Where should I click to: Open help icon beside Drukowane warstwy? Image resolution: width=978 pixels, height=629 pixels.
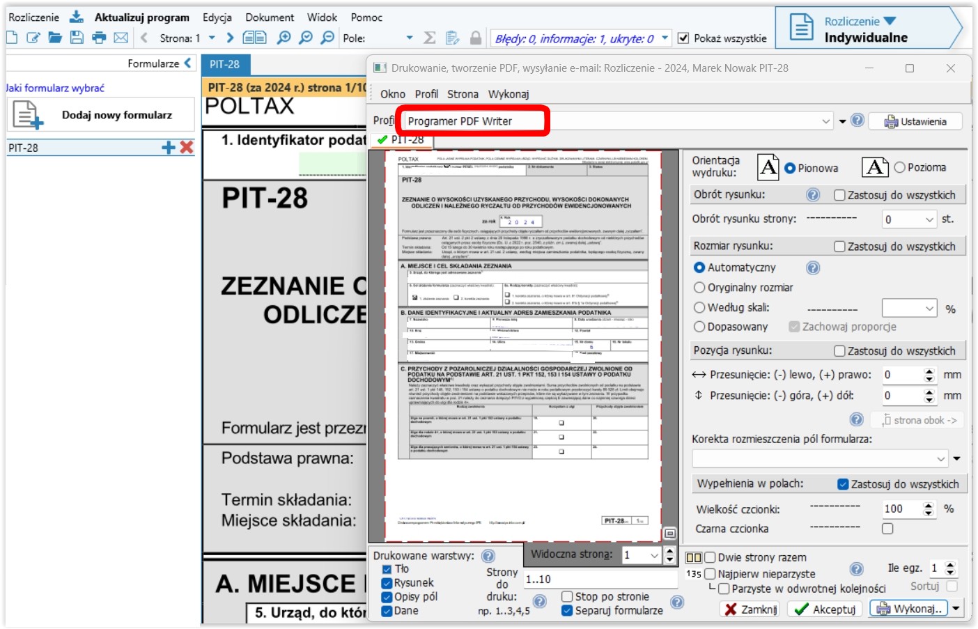488,556
